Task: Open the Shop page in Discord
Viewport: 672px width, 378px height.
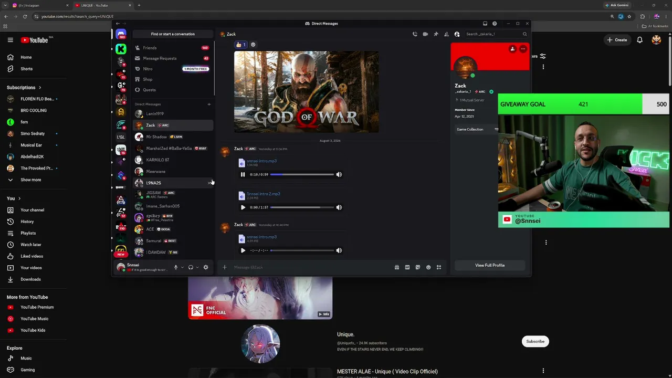Action: point(172,79)
